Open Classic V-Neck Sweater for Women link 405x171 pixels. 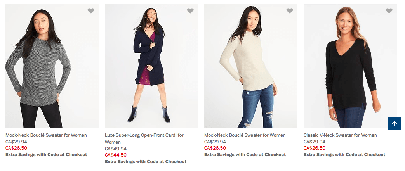tap(340, 135)
